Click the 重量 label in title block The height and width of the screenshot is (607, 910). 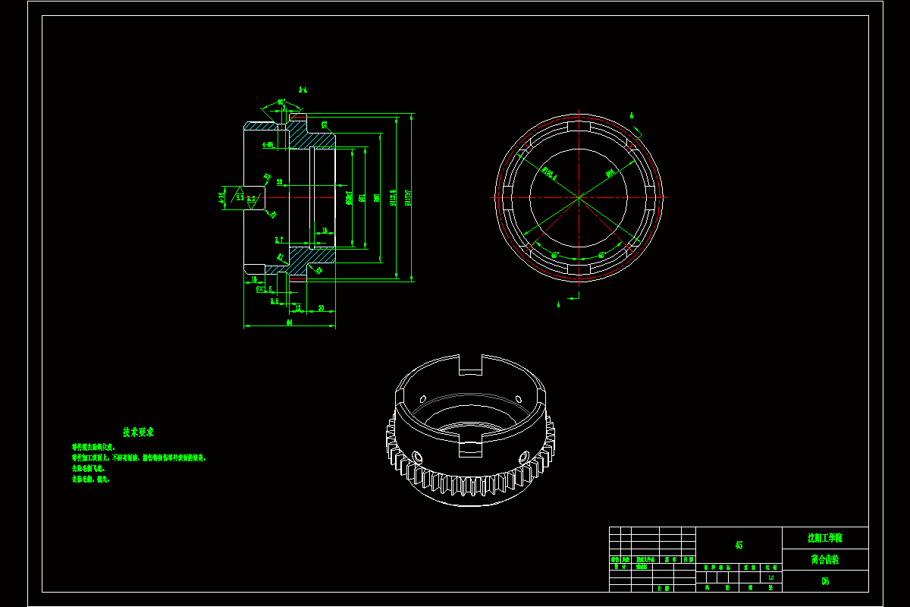(x=750, y=567)
